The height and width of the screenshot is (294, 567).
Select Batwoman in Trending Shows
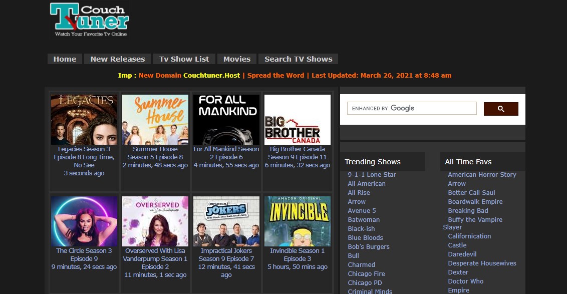pyautogui.click(x=364, y=220)
